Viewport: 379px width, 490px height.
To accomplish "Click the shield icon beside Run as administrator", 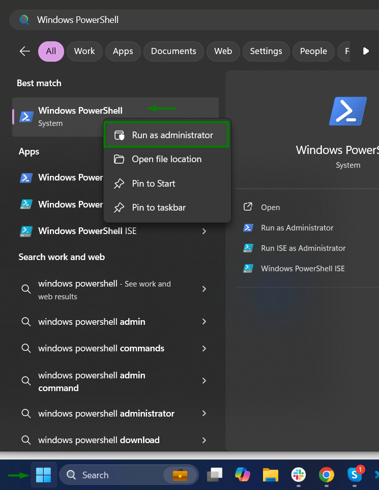I will (x=119, y=135).
